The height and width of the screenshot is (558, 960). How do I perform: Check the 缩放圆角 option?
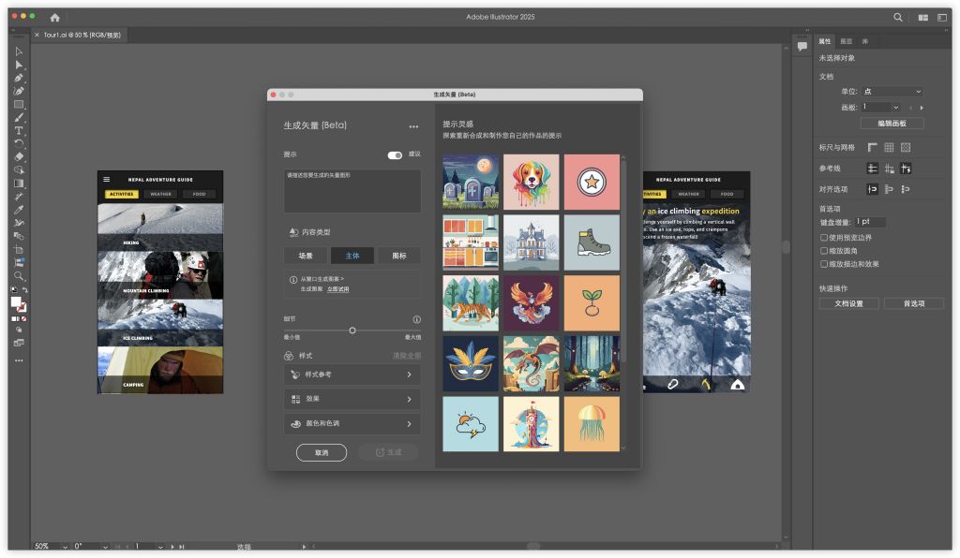tap(824, 251)
